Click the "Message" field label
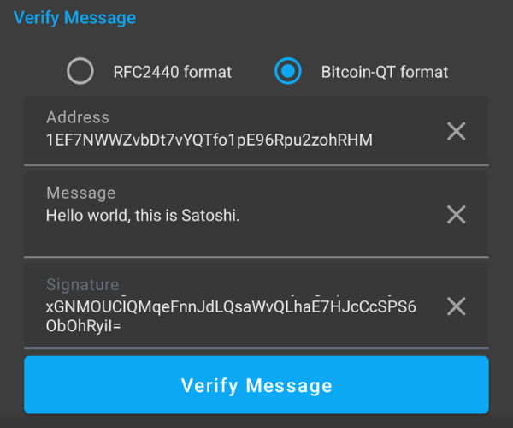The width and height of the screenshot is (513, 428). coord(80,193)
